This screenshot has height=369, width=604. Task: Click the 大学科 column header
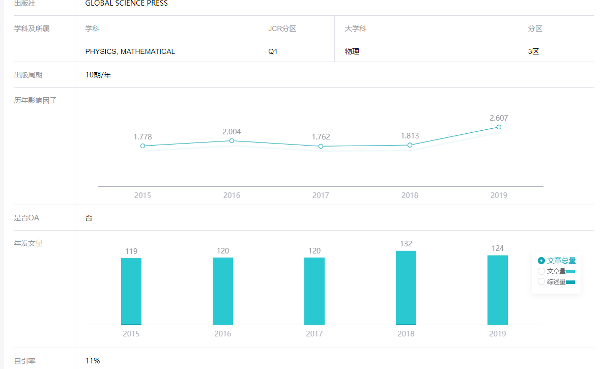tap(356, 29)
